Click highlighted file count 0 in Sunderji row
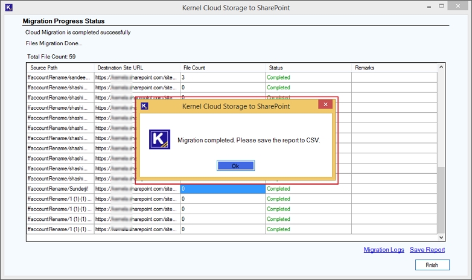The image size is (472, 280). (223, 189)
